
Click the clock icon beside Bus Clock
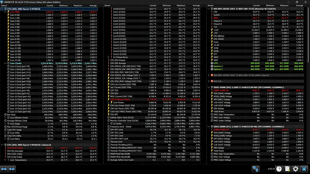tap(6, 115)
